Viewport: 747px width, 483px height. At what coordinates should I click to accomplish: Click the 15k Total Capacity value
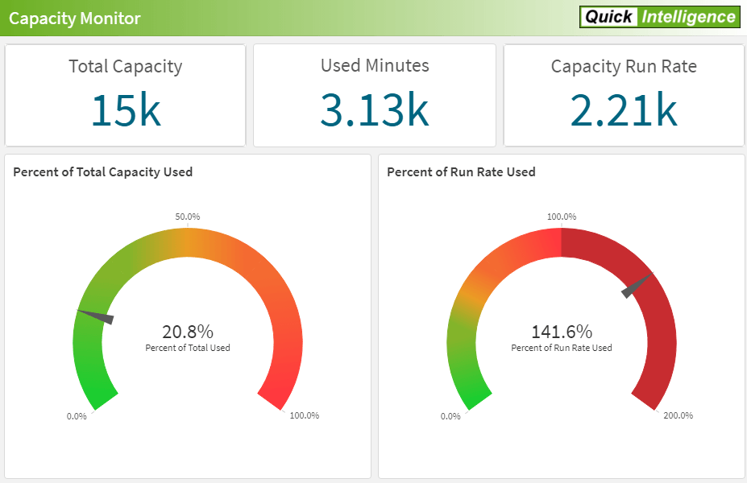pyautogui.click(x=125, y=110)
